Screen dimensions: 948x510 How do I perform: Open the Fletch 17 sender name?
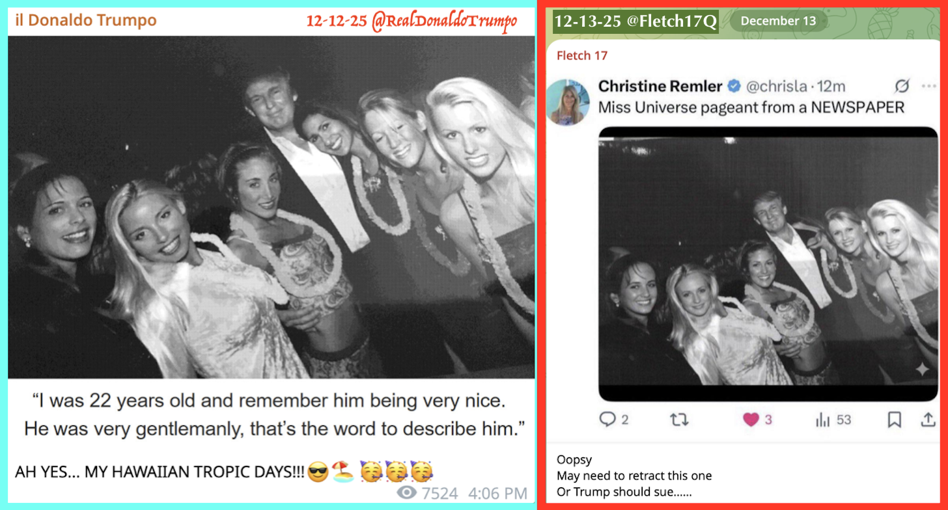(x=582, y=56)
